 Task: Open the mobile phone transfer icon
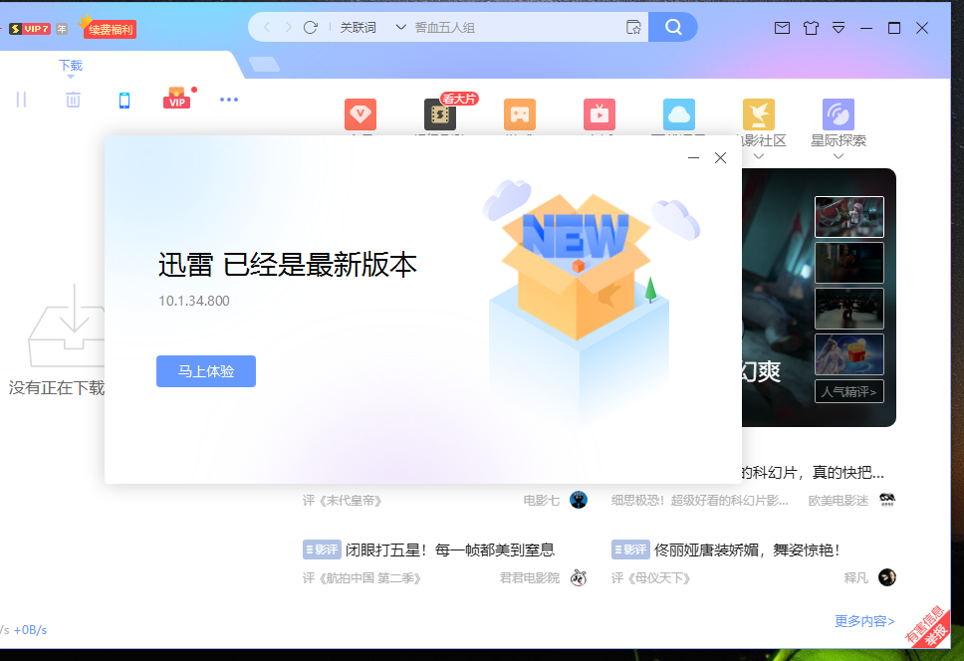[x=123, y=100]
